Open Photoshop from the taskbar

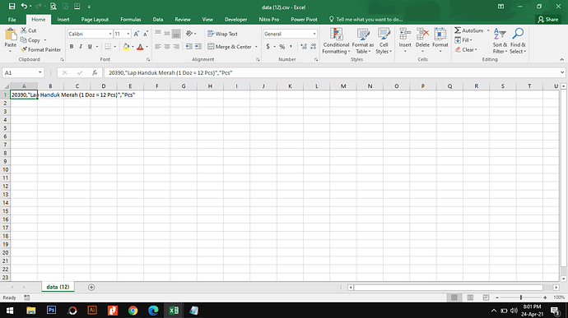pos(51,311)
